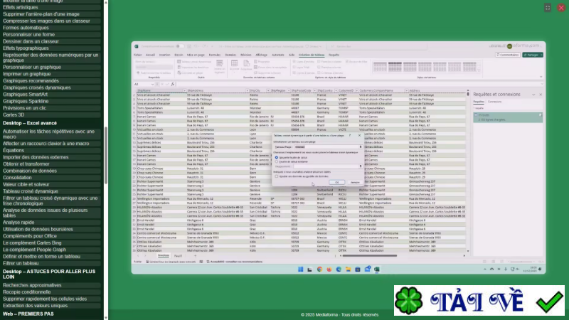Click the Commentaires button

(x=507, y=55)
